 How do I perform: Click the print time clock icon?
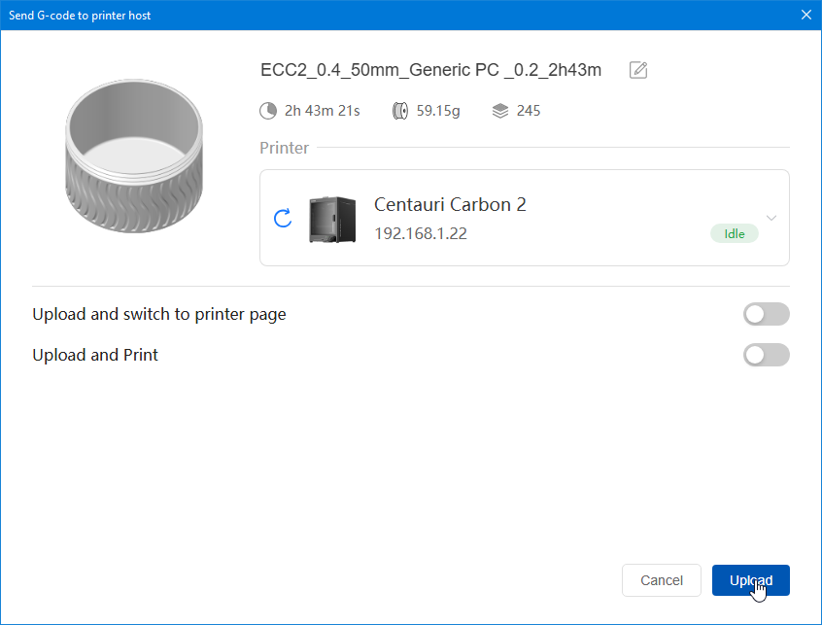(x=268, y=111)
